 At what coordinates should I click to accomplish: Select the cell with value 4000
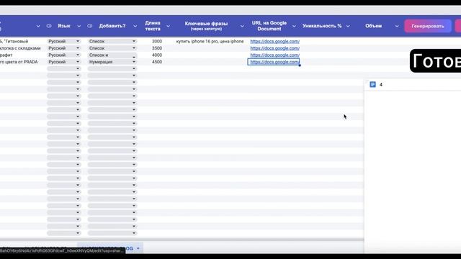click(x=157, y=55)
